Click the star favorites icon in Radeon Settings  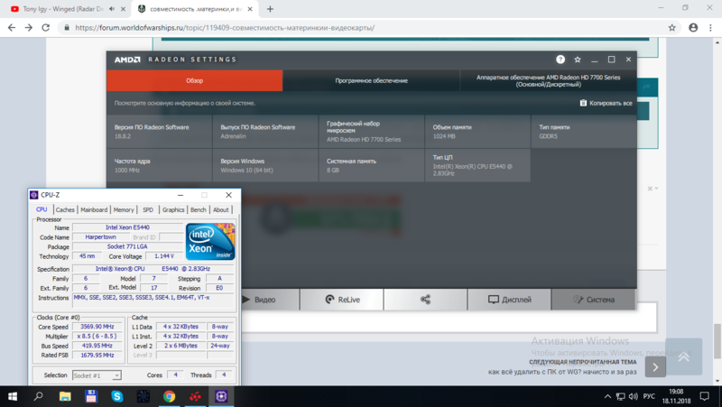pyautogui.click(x=578, y=60)
